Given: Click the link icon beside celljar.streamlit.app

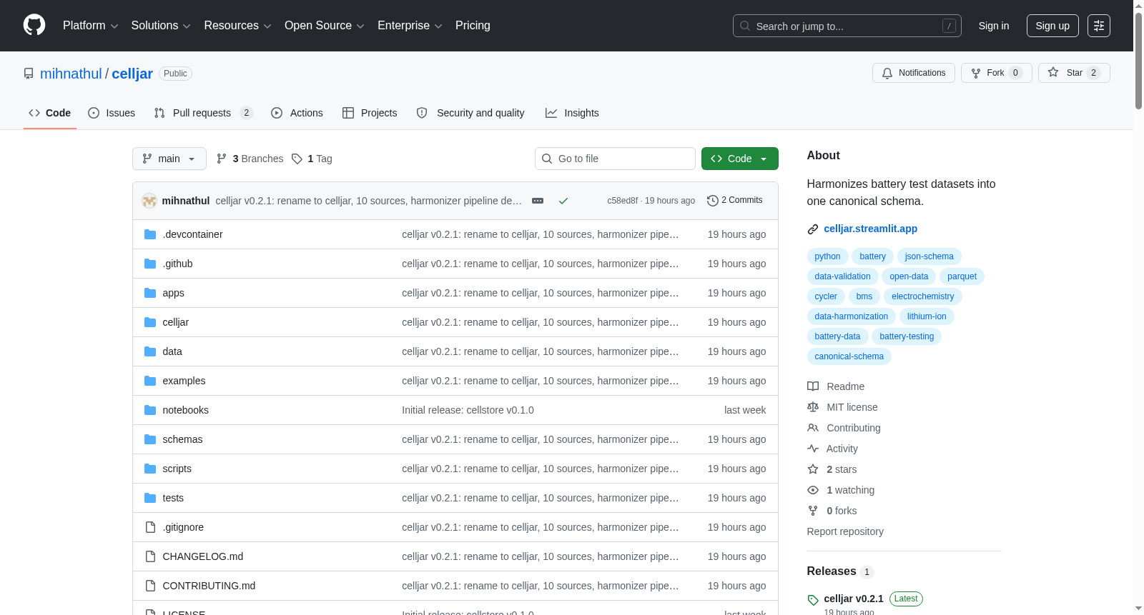Looking at the screenshot, I should coord(813,229).
